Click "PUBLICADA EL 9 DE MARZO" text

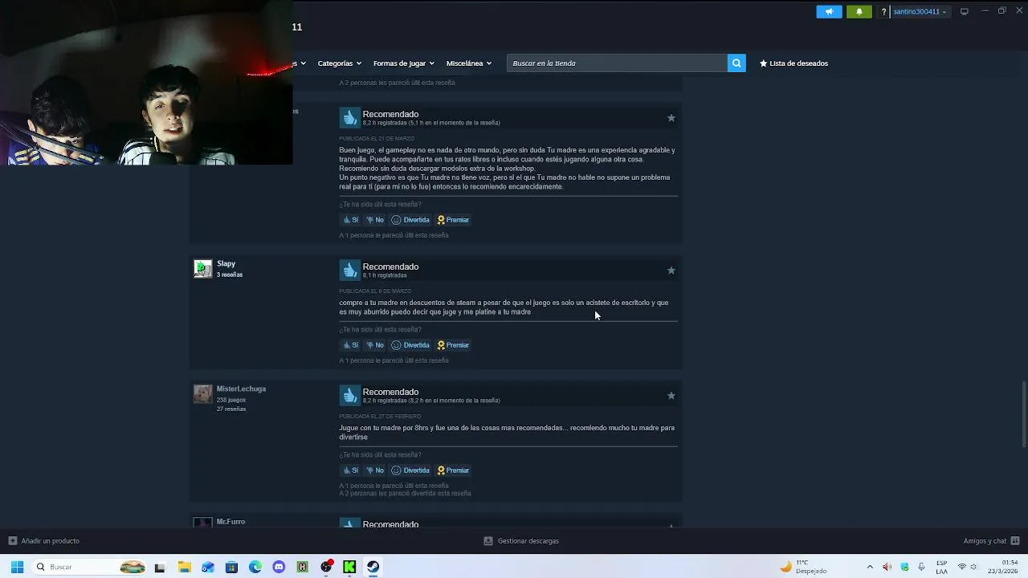pos(375,291)
